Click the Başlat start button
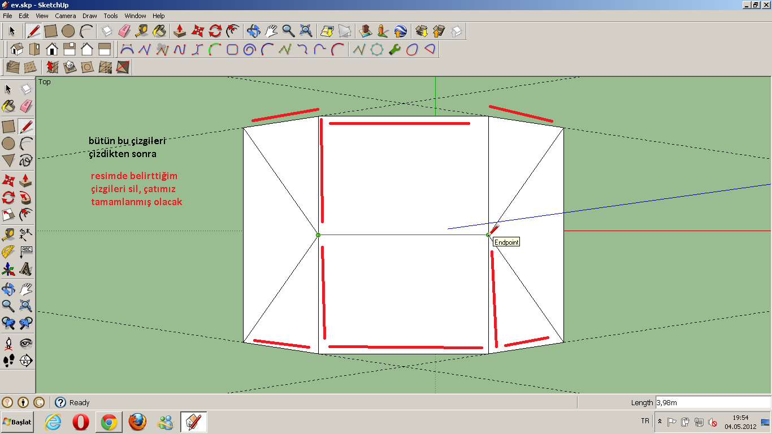Image resolution: width=772 pixels, height=434 pixels. click(17, 422)
